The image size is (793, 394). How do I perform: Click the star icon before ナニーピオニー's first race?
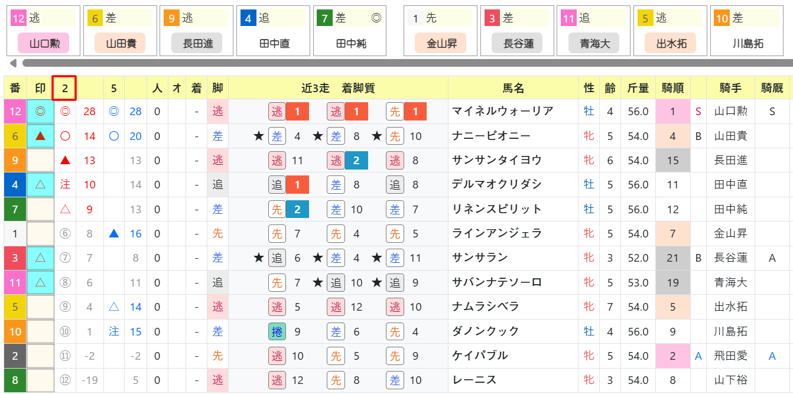click(x=258, y=136)
